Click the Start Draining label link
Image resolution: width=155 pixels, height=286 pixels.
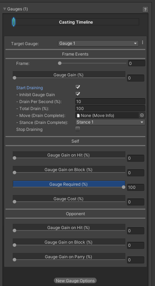tap(30, 88)
